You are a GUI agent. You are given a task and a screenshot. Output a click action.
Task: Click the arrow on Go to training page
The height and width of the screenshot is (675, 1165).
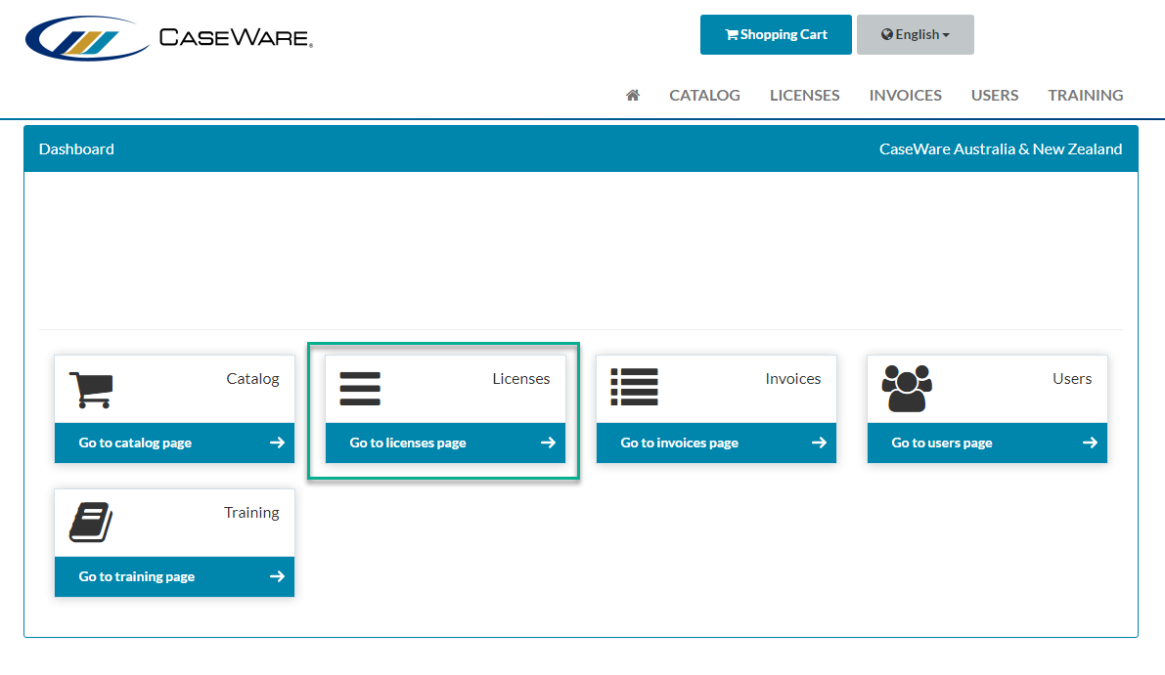[x=277, y=576]
